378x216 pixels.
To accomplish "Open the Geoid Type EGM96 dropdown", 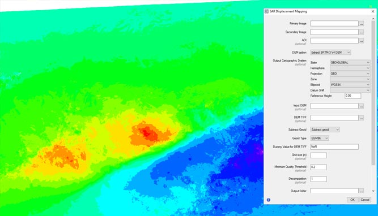I will (320, 139).
